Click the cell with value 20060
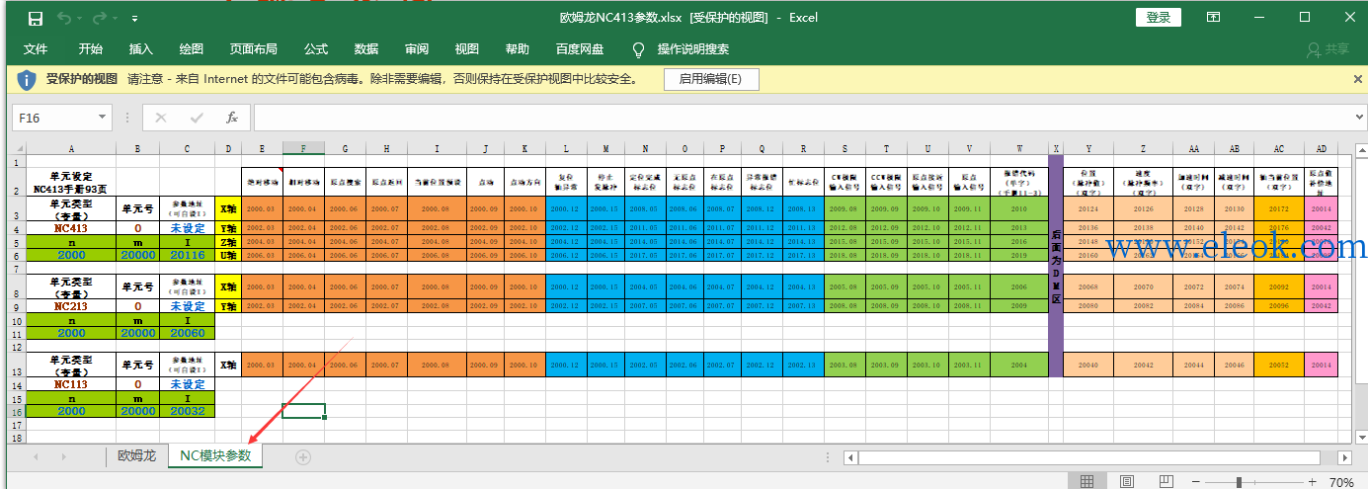This screenshot has width=1368, height=489. [188, 333]
